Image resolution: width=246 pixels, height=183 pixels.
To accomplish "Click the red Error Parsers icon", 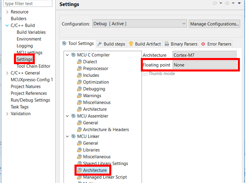I will (203, 44).
